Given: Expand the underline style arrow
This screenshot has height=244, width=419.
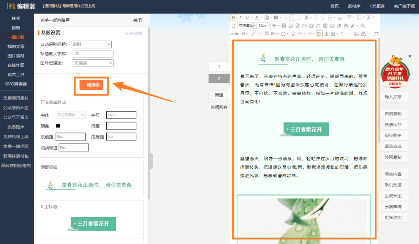Looking at the screenshot, I should tap(252, 17).
